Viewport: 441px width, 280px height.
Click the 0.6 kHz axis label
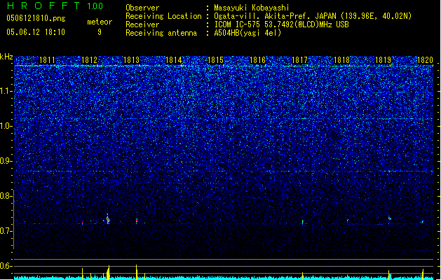[x=6, y=266]
